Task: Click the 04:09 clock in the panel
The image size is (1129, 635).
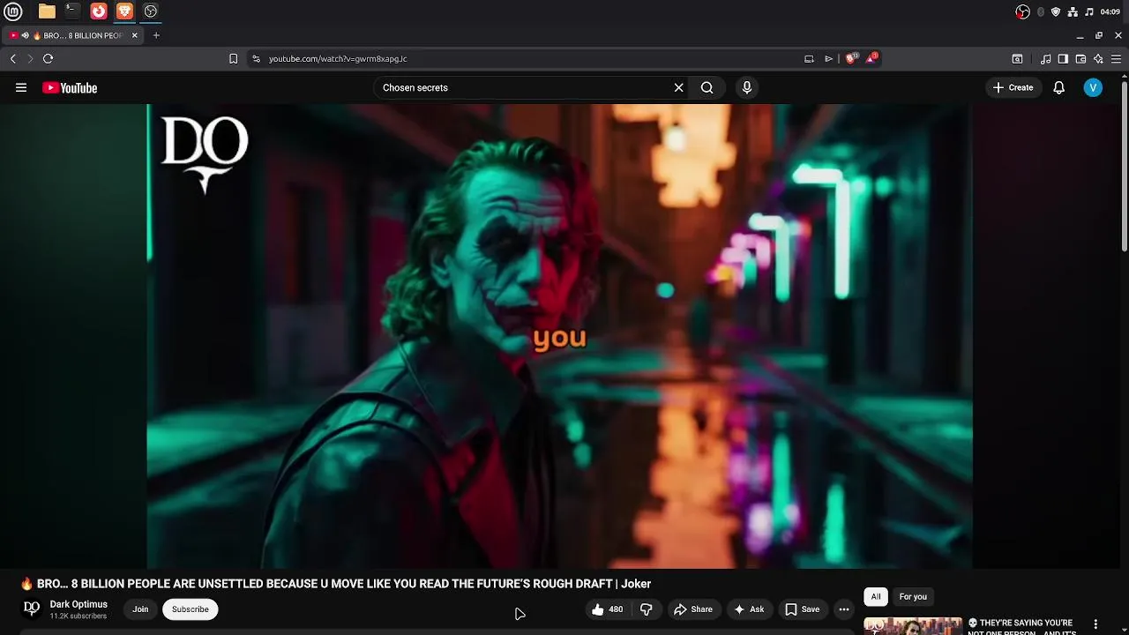Action: coord(1110,11)
